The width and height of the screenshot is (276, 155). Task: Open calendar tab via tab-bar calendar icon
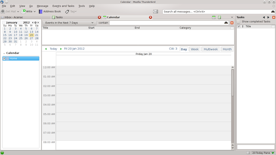pos(214,17)
